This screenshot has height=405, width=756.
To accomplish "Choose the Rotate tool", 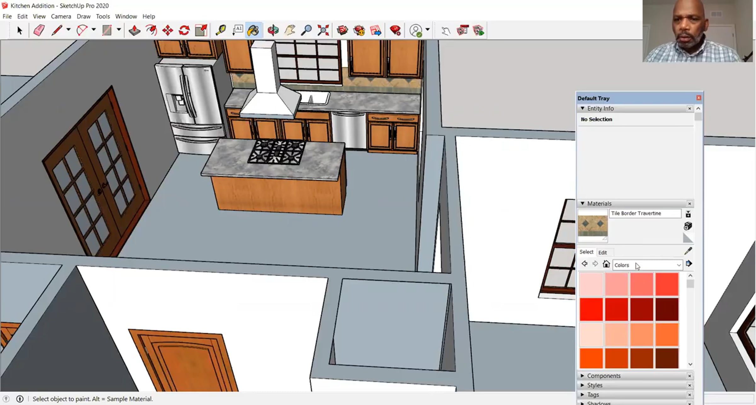I will [x=184, y=31].
